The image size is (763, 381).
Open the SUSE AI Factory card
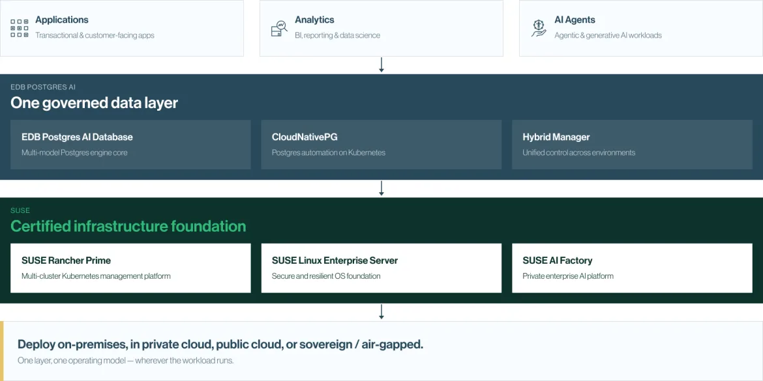632,268
